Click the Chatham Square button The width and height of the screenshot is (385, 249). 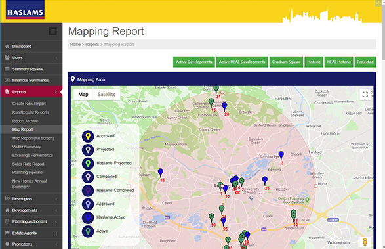tap(287, 62)
